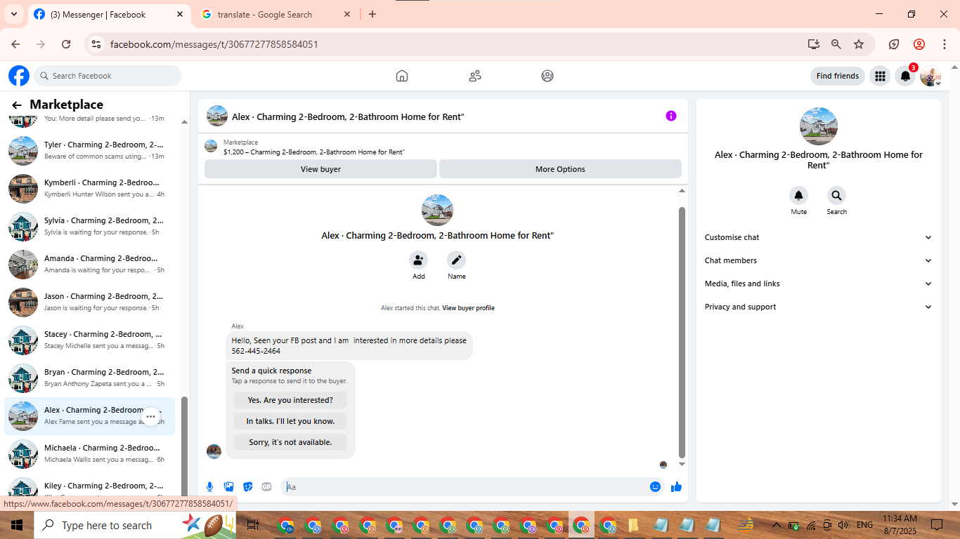Open Kiley's conversation in list

pos(90,486)
